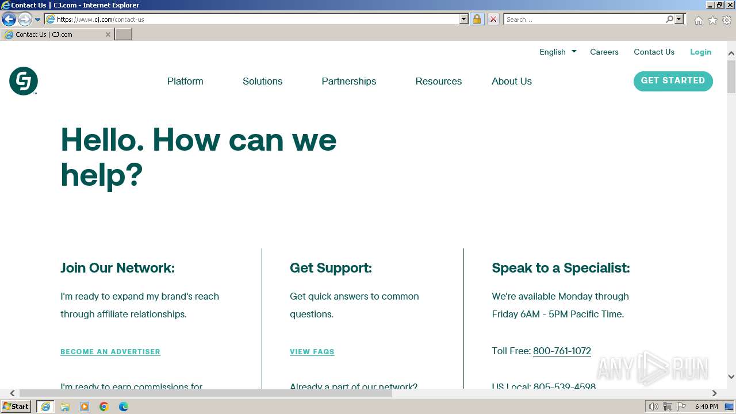Click the Stop loading X button
Screen dimensions: 736x414
(x=493, y=19)
